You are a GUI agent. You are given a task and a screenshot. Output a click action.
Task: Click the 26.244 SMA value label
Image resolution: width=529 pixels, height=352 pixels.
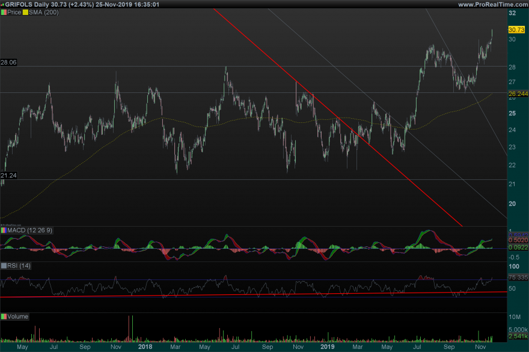coord(518,94)
